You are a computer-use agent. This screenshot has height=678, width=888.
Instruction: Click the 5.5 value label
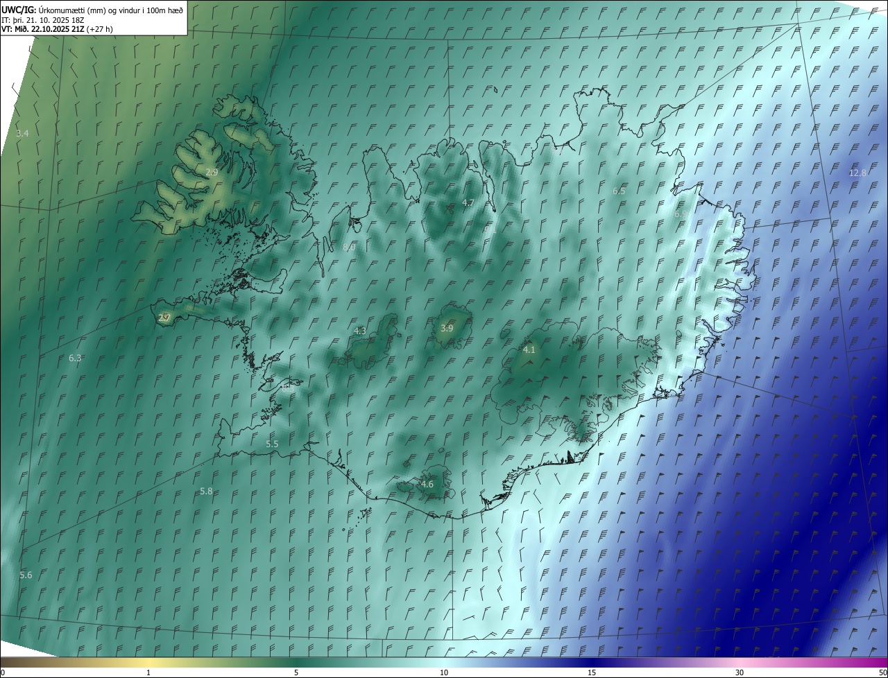pyautogui.click(x=272, y=444)
